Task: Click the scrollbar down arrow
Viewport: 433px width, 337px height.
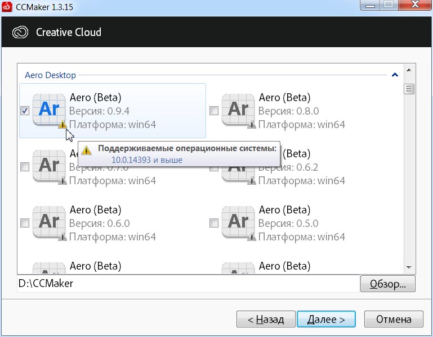Action: 409,267
